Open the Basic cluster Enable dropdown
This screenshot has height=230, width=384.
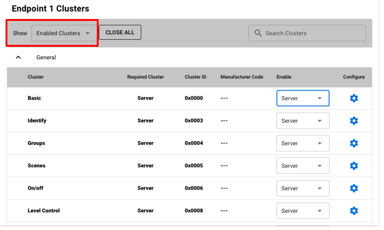pyautogui.click(x=303, y=98)
